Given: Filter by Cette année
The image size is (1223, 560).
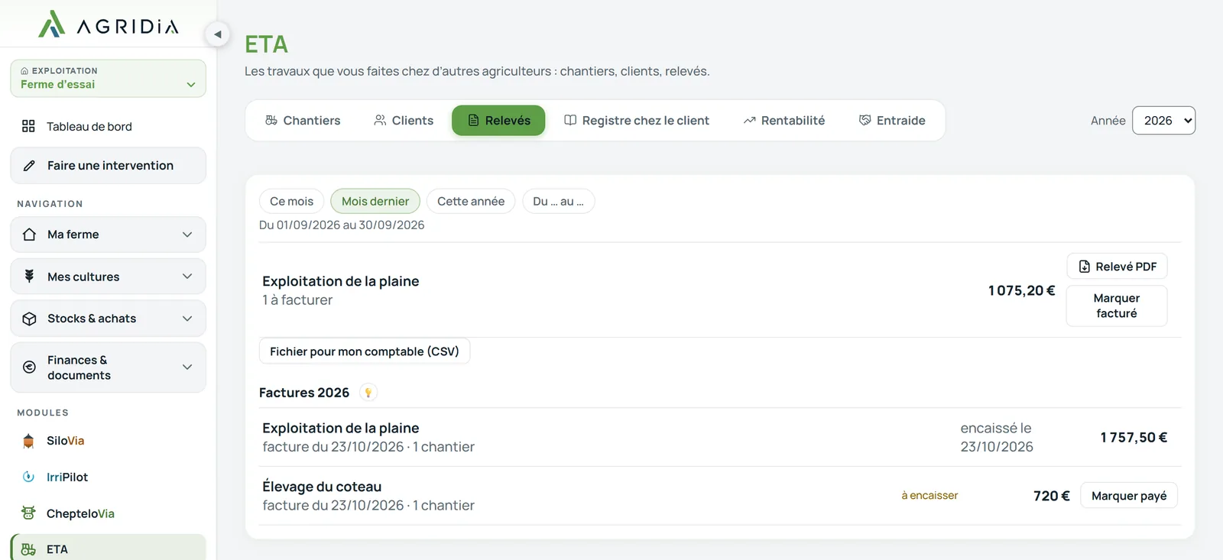Looking at the screenshot, I should 471,202.
